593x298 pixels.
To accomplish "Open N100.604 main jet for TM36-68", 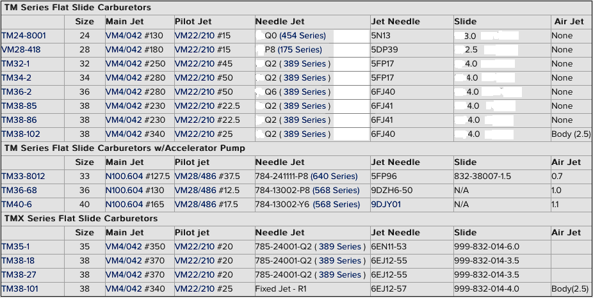I will [124, 191].
